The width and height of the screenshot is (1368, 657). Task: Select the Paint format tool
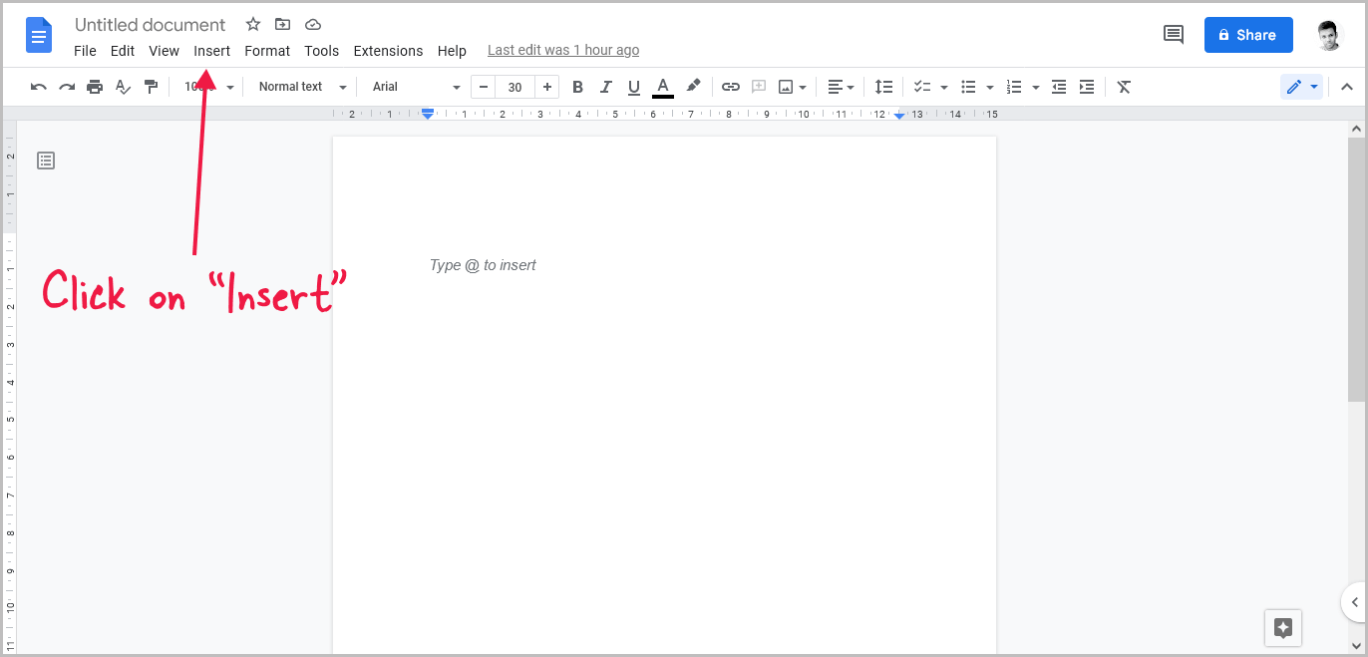151,87
